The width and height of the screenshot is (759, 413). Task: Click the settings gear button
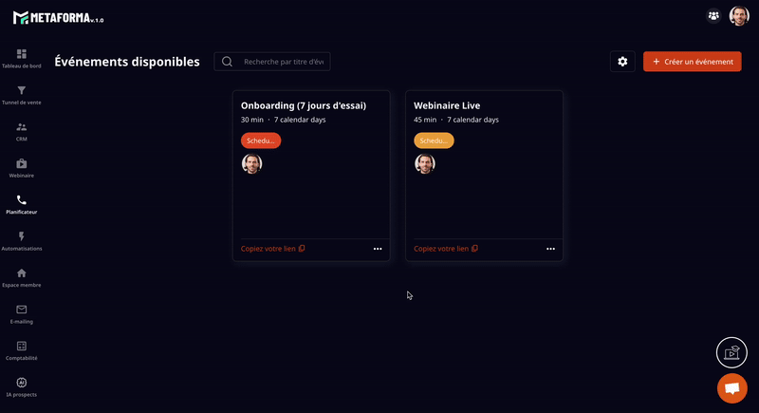[x=622, y=62]
